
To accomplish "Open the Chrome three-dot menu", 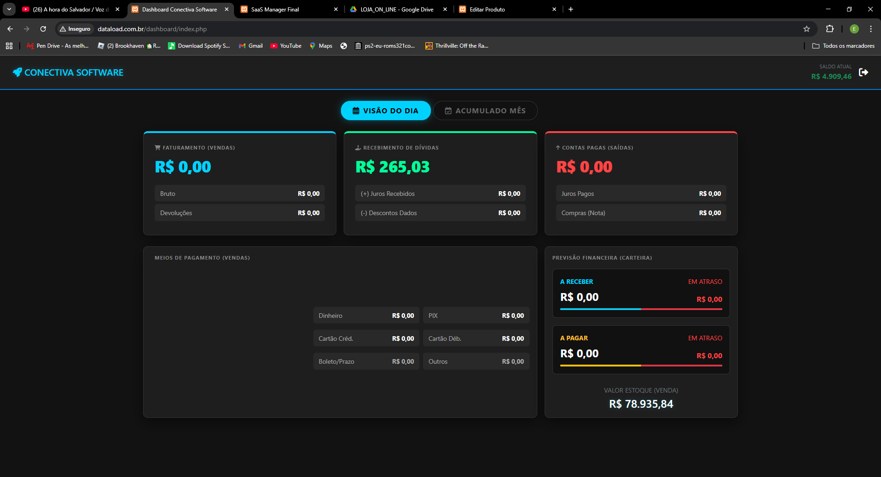I will tap(870, 29).
